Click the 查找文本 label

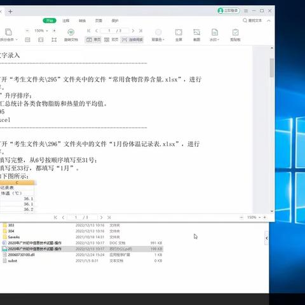255,20
